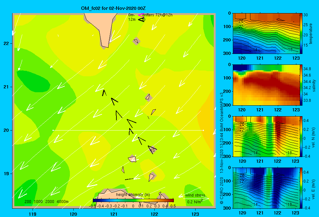Click the '0.2 N/m2' wind stress value

(x=195, y=202)
